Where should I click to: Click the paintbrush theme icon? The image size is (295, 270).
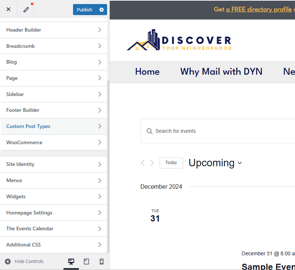[26, 10]
